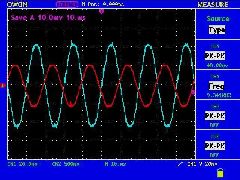Click the OWON logo

pyautogui.click(x=17, y=4)
